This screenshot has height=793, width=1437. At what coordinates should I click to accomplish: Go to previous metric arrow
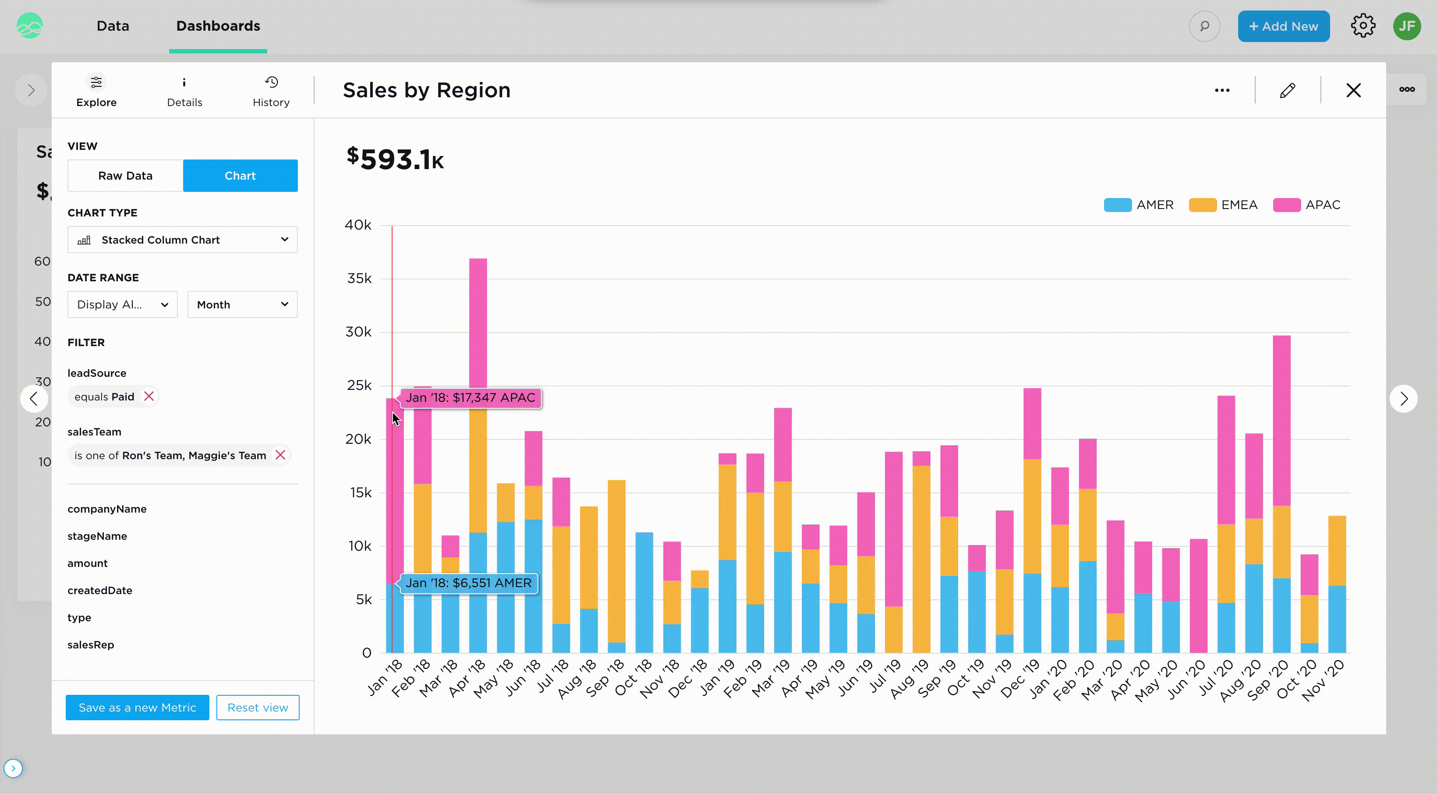pos(34,399)
